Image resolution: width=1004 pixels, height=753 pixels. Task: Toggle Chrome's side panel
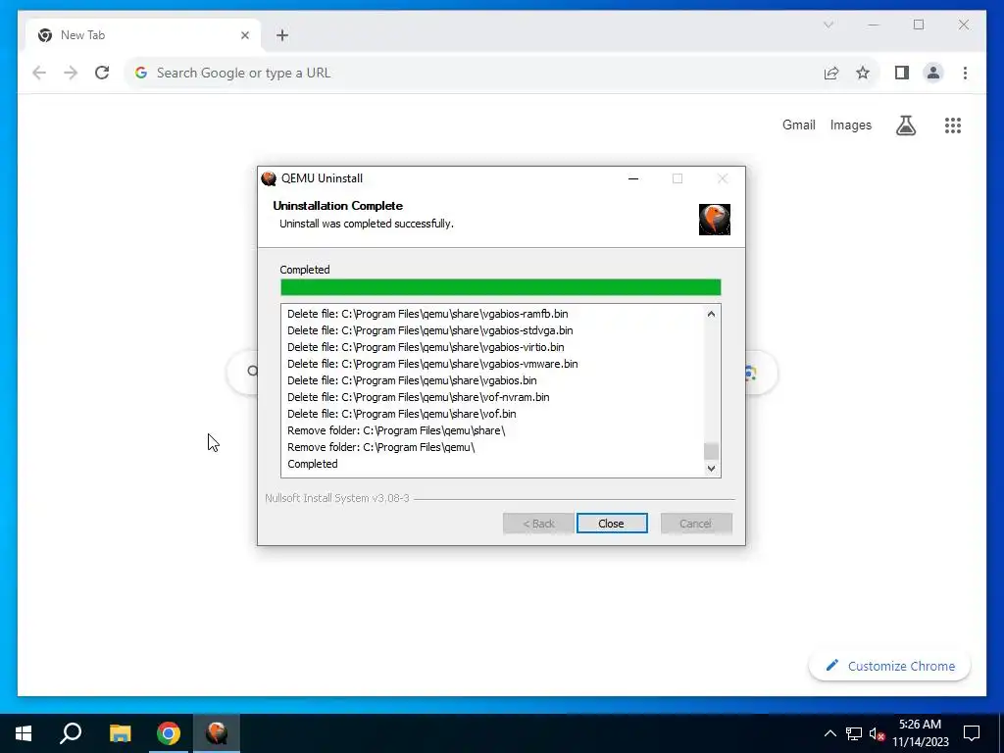(x=902, y=73)
